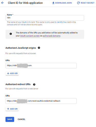Screen dimensions: 96x127
Task: Focus the Name field containing n8n
Action: [x=45, y=18]
